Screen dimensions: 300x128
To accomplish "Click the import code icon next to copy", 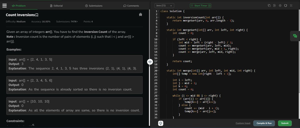I will click(x=274, y=5).
